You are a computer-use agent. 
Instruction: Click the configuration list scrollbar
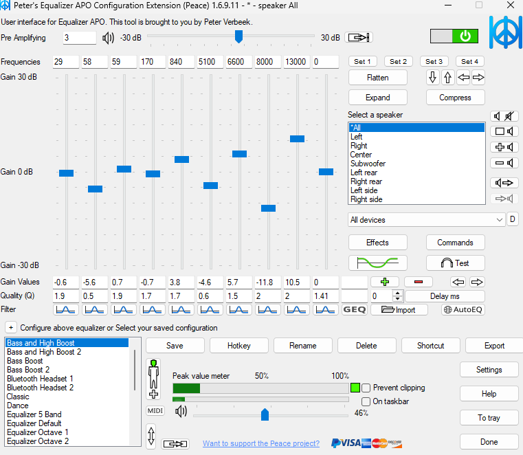click(135, 370)
